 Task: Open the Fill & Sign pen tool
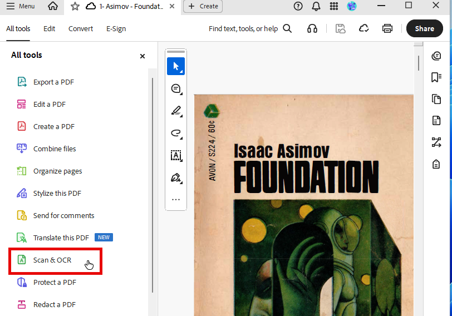pyautogui.click(x=176, y=178)
